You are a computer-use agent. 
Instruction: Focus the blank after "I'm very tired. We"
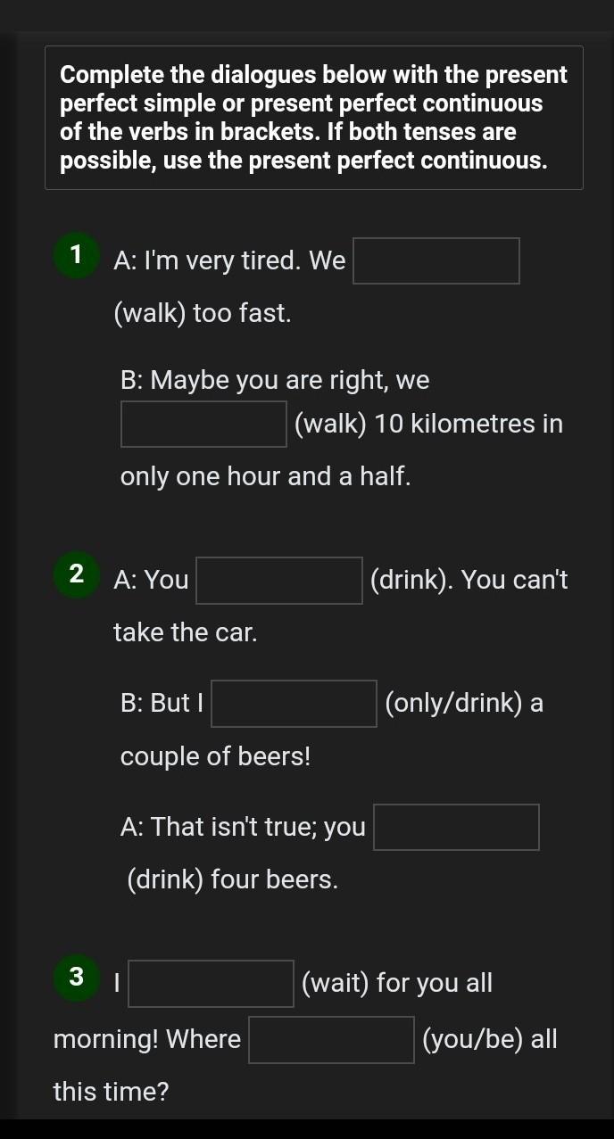[436, 260]
